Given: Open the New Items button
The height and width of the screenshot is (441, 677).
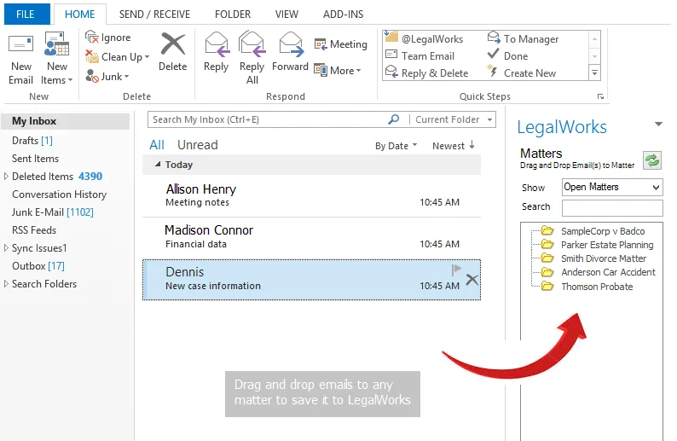Looking at the screenshot, I should [56, 58].
